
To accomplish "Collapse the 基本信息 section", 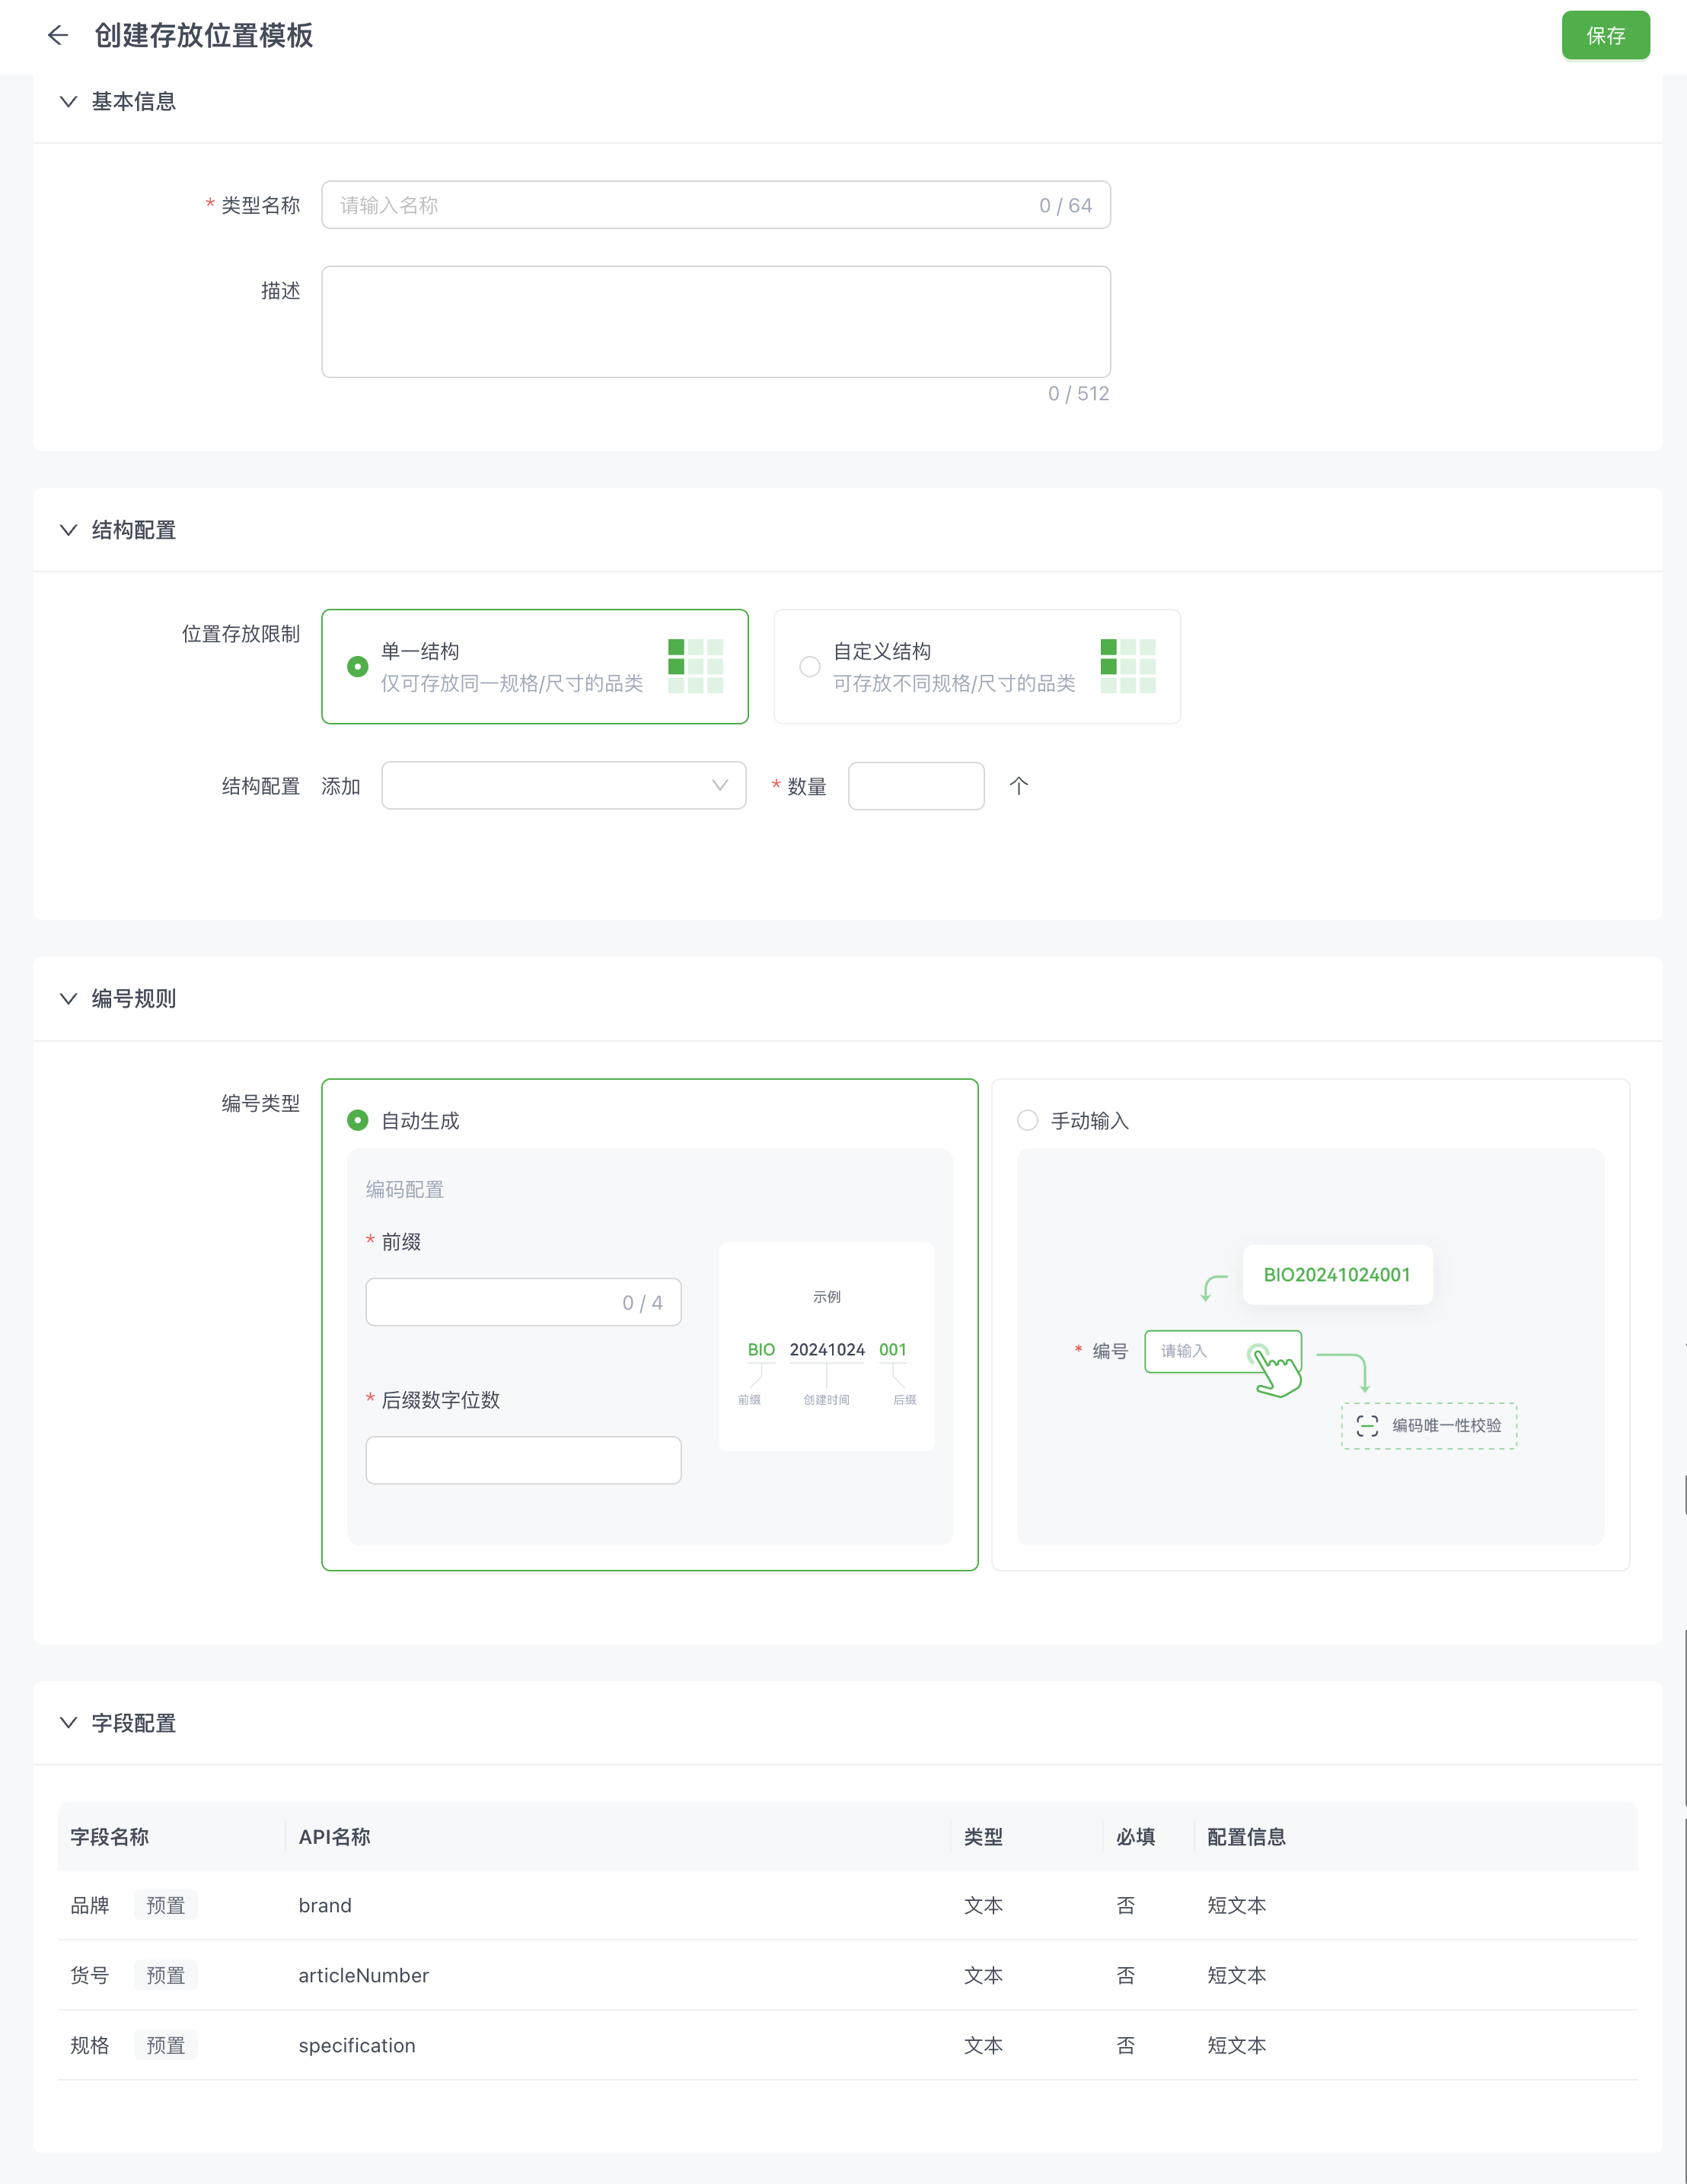I will (68, 102).
